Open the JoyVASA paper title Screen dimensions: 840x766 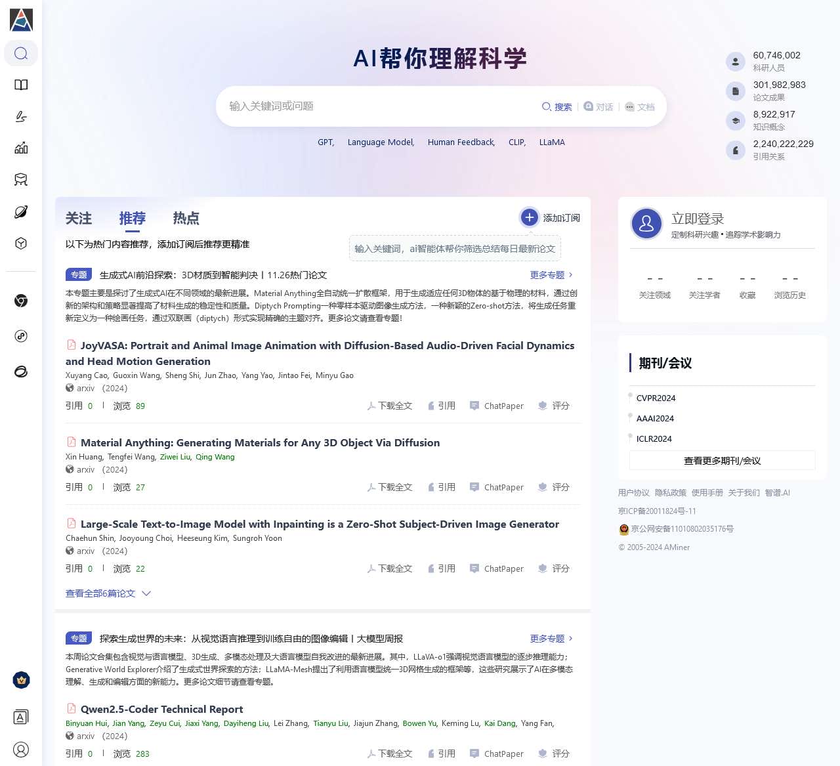[x=320, y=353]
